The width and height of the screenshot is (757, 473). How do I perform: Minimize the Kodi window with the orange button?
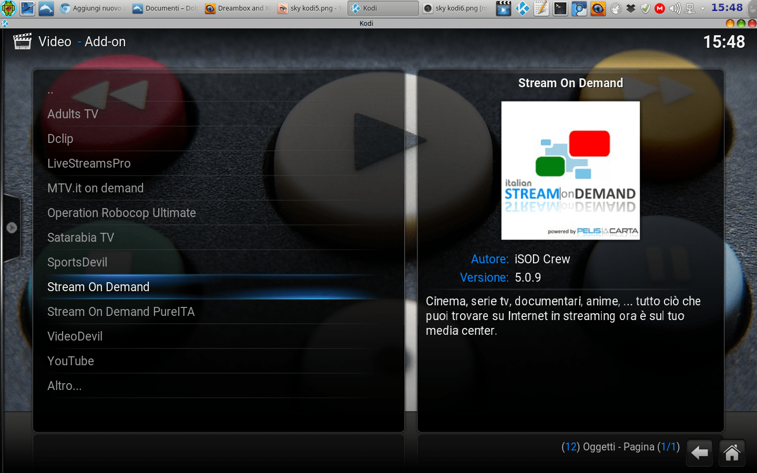point(730,23)
